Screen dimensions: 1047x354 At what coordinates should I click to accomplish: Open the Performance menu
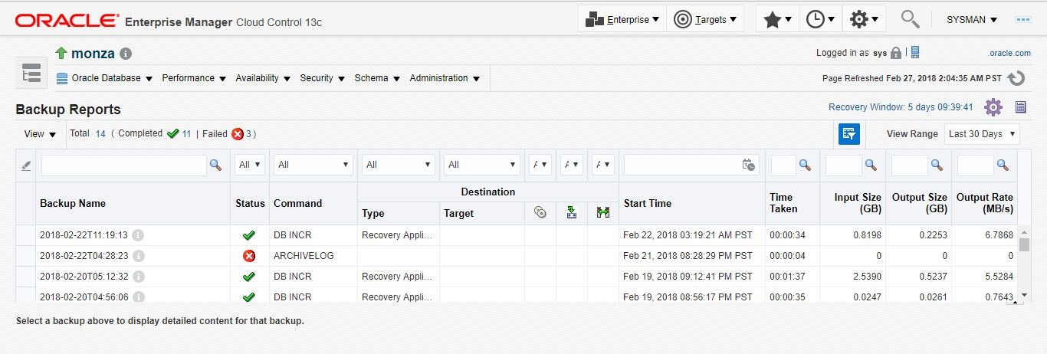[194, 78]
